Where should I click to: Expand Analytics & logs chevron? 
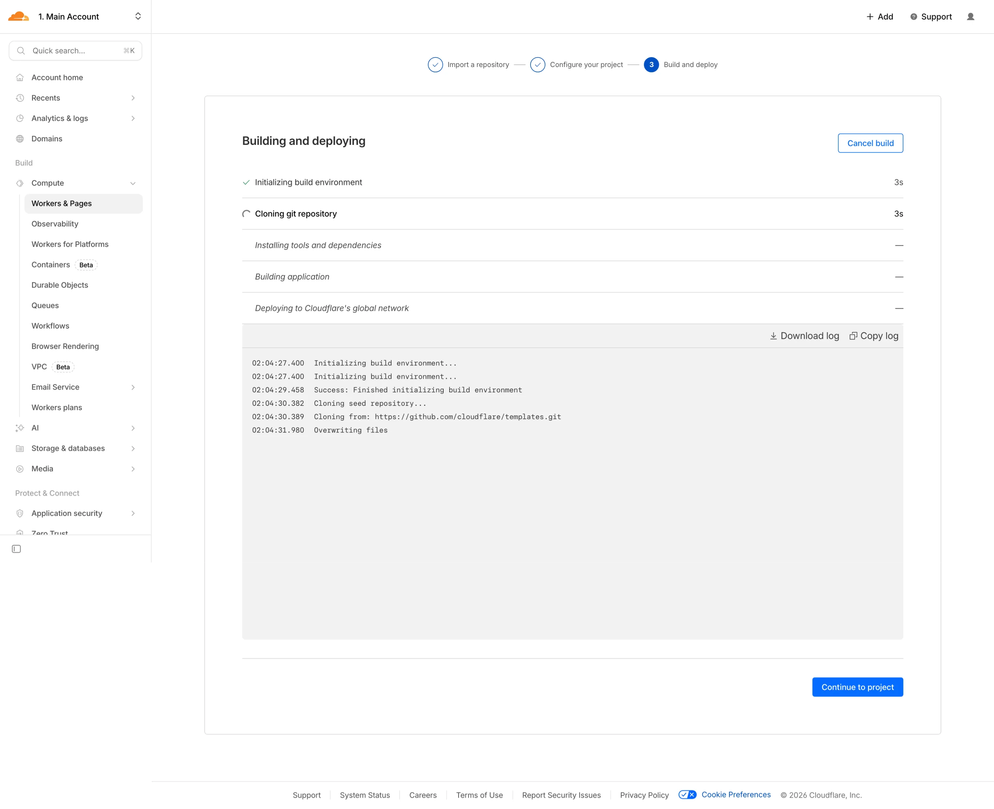tap(133, 118)
